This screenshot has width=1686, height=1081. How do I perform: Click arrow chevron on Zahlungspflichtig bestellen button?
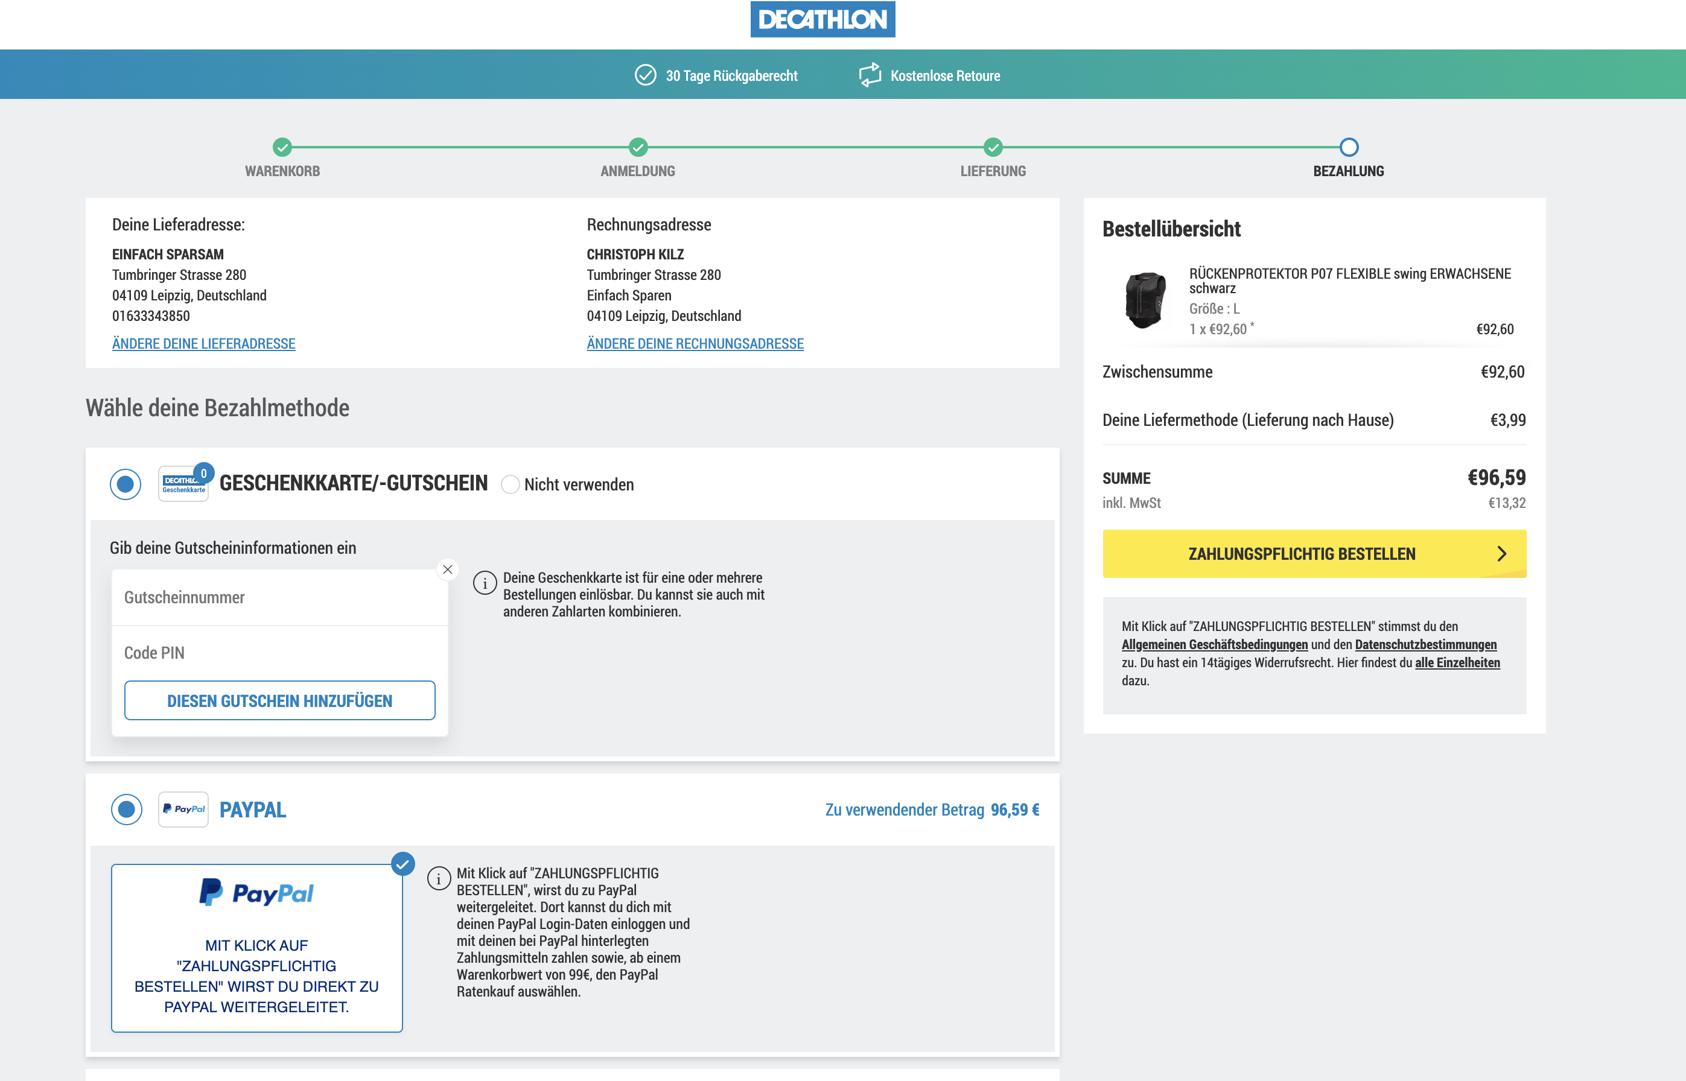click(1501, 554)
